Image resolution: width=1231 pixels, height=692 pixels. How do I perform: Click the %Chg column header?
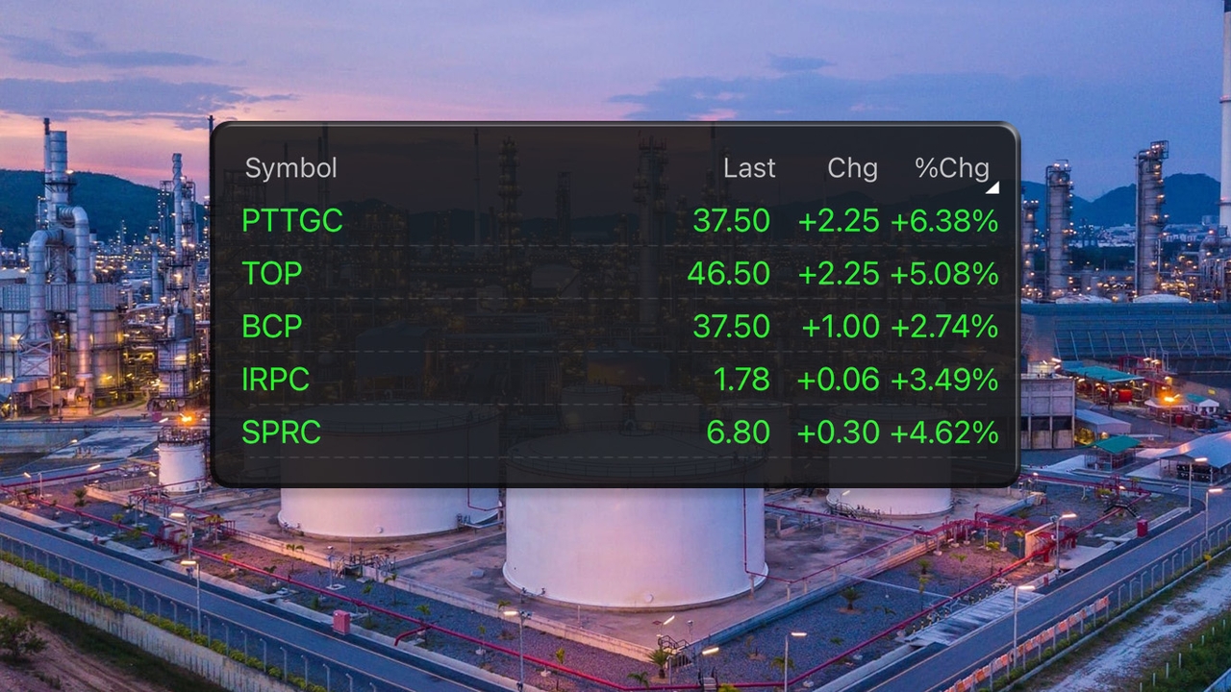[x=951, y=168]
